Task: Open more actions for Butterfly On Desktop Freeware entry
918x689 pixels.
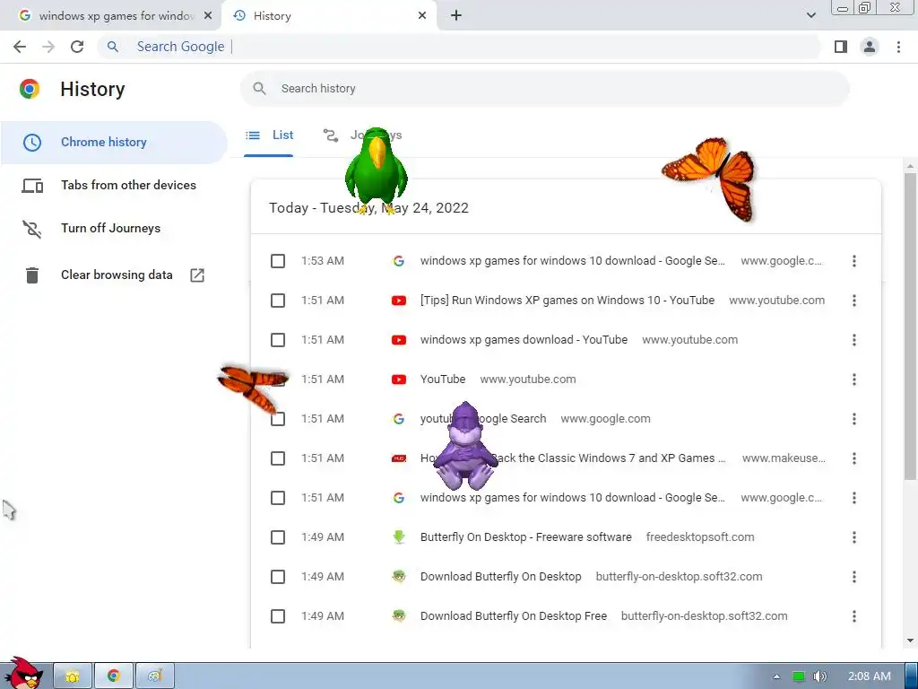Action: click(x=854, y=537)
